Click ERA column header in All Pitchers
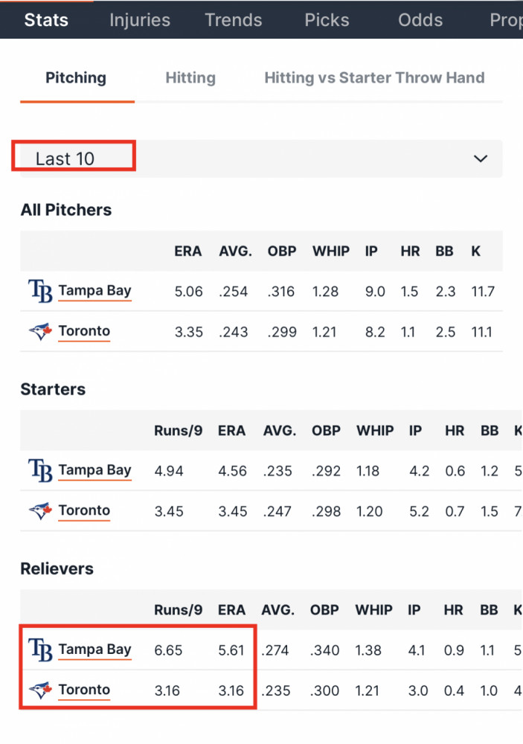Screen dimensions: 523x744 click(x=187, y=251)
